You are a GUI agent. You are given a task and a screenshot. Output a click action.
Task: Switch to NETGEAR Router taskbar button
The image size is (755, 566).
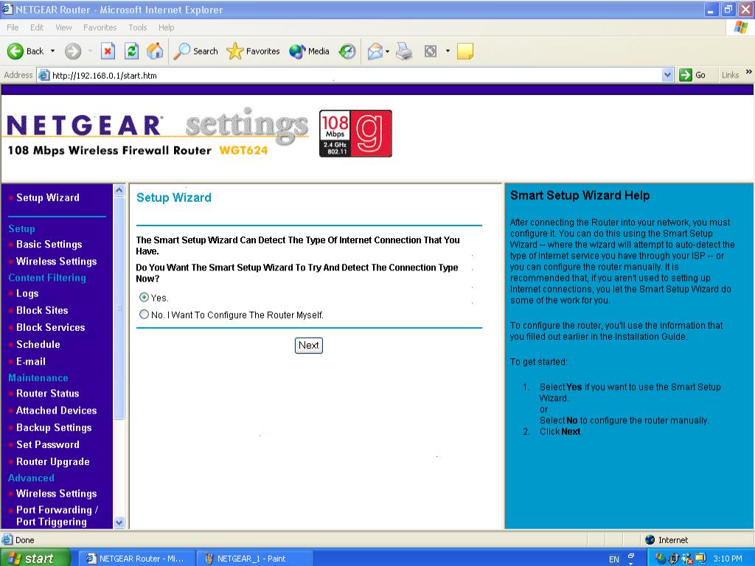point(136,559)
